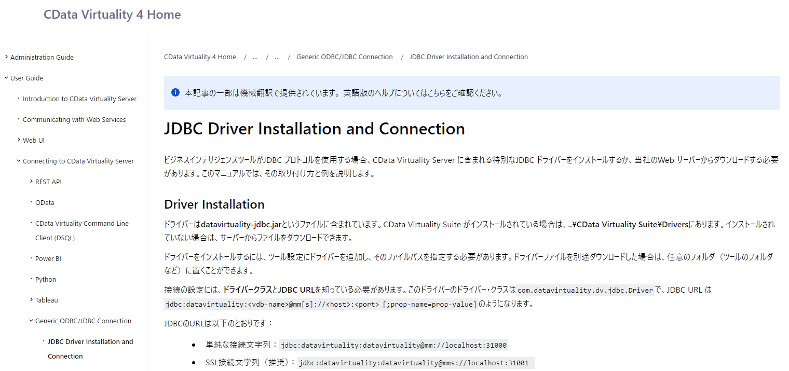Click the com.datavirtuality.dv.jdbc.Driver code text
The image size is (789, 371).
585,290
